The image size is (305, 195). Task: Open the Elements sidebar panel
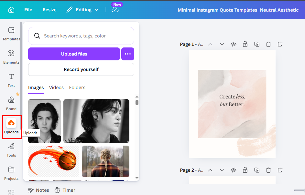pos(11,57)
